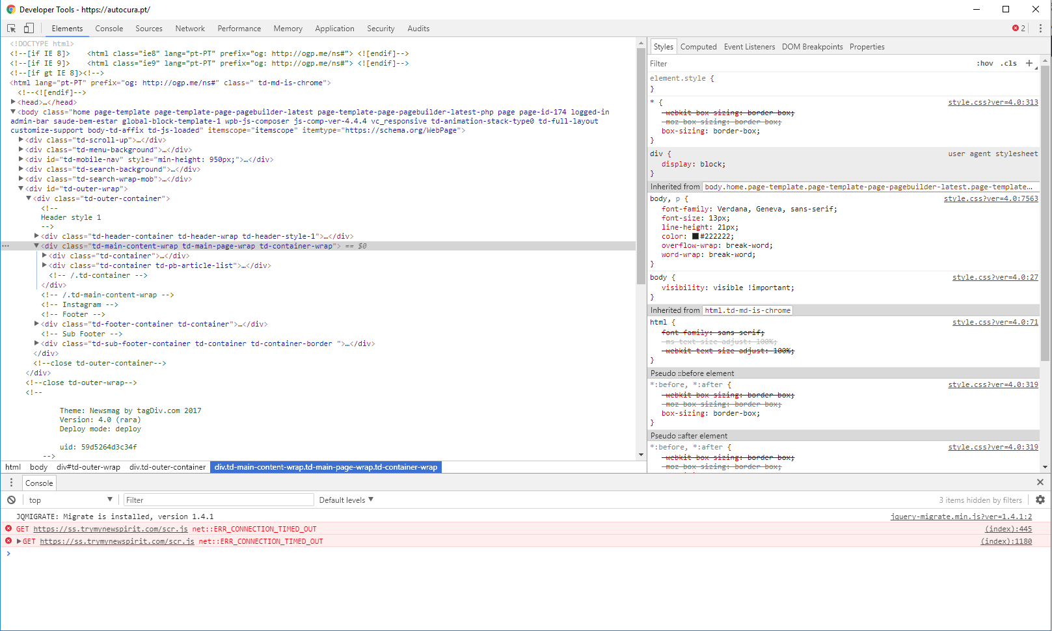Open the first trymynewspirit scr.js URL
The height and width of the screenshot is (631, 1052).
point(111,529)
